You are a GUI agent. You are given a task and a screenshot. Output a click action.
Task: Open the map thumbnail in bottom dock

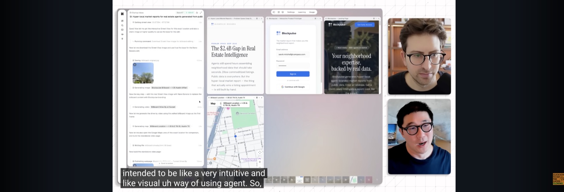coord(353,180)
